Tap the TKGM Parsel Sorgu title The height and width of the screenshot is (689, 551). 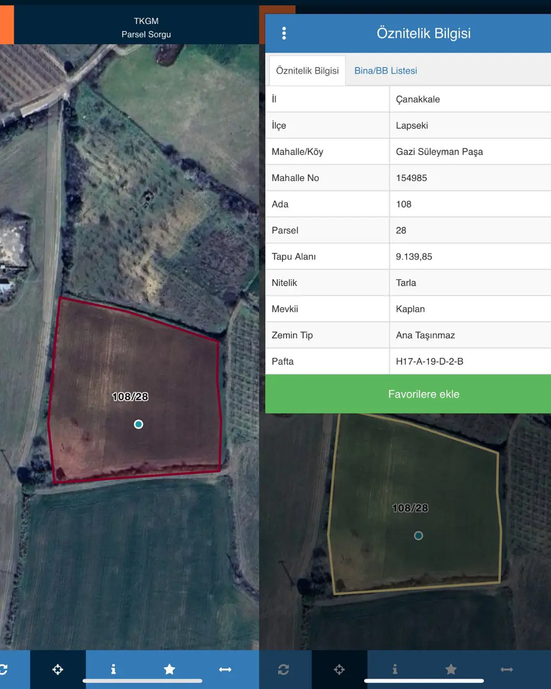(146, 28)
